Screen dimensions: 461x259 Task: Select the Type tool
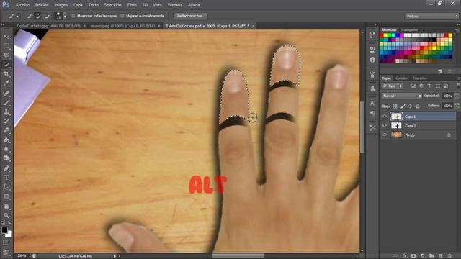pos(6,178)
